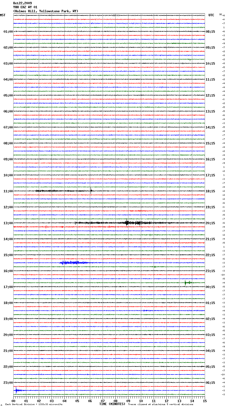This screenshot has width=226, height=408.
Task: Click the 10:15 UTC time label
Action: point(210,64)
